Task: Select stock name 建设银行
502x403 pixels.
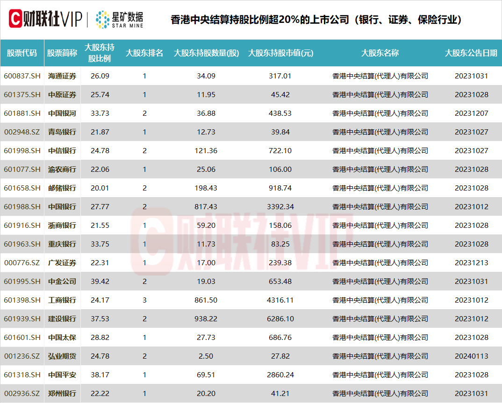Action: pyautogui.click(x=62, y=318)
